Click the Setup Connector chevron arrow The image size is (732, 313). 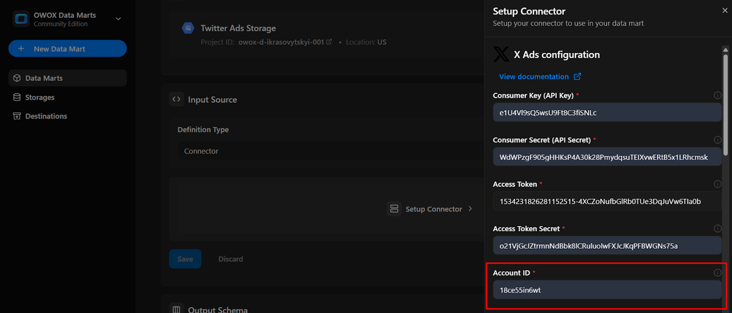tap(470, 209)
